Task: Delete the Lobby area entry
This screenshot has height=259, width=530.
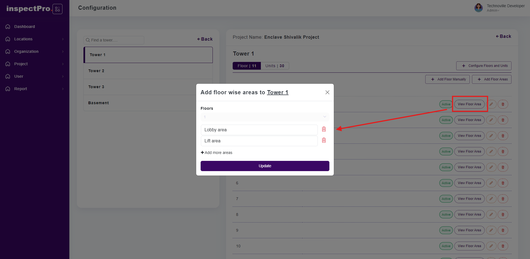Action: (324, 129)
